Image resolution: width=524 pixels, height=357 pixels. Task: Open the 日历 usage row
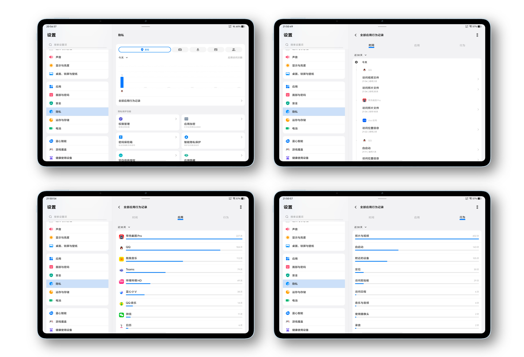181,326
